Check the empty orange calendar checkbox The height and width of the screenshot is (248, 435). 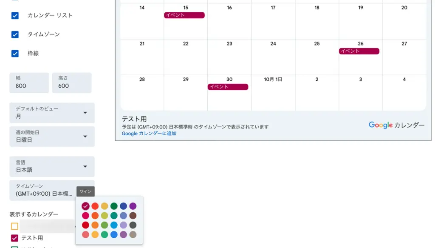tap(14, 226)
